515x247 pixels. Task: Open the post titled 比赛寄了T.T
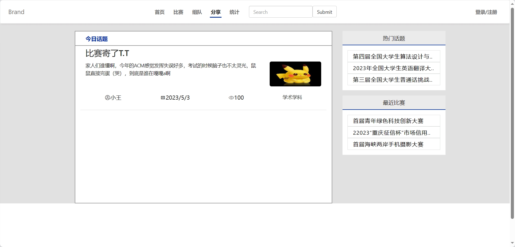[x=107, y=53]
